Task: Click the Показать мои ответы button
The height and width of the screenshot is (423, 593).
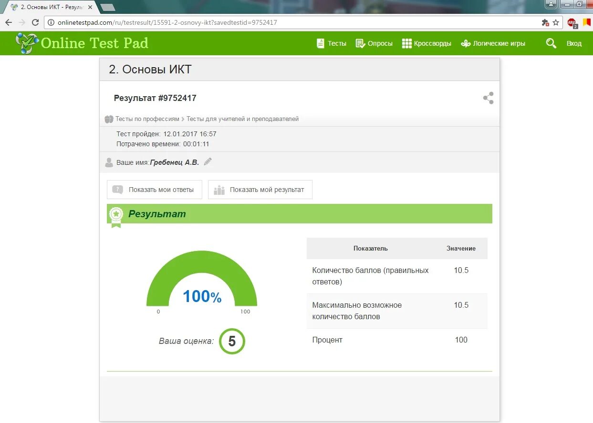Action: [x=155, y=190]
